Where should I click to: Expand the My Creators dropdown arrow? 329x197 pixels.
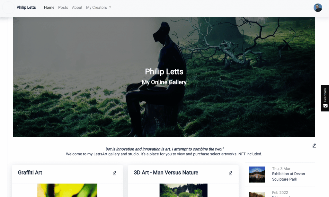[110, 7]
